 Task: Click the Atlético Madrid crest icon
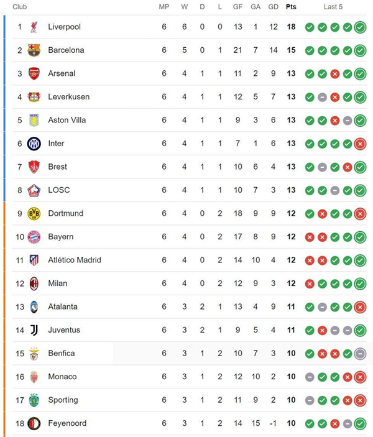pos(34,260)
